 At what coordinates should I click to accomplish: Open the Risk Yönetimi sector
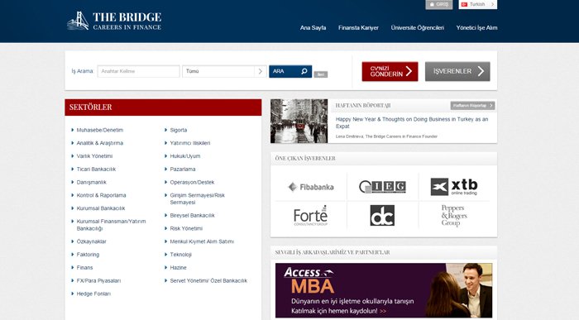186,228
